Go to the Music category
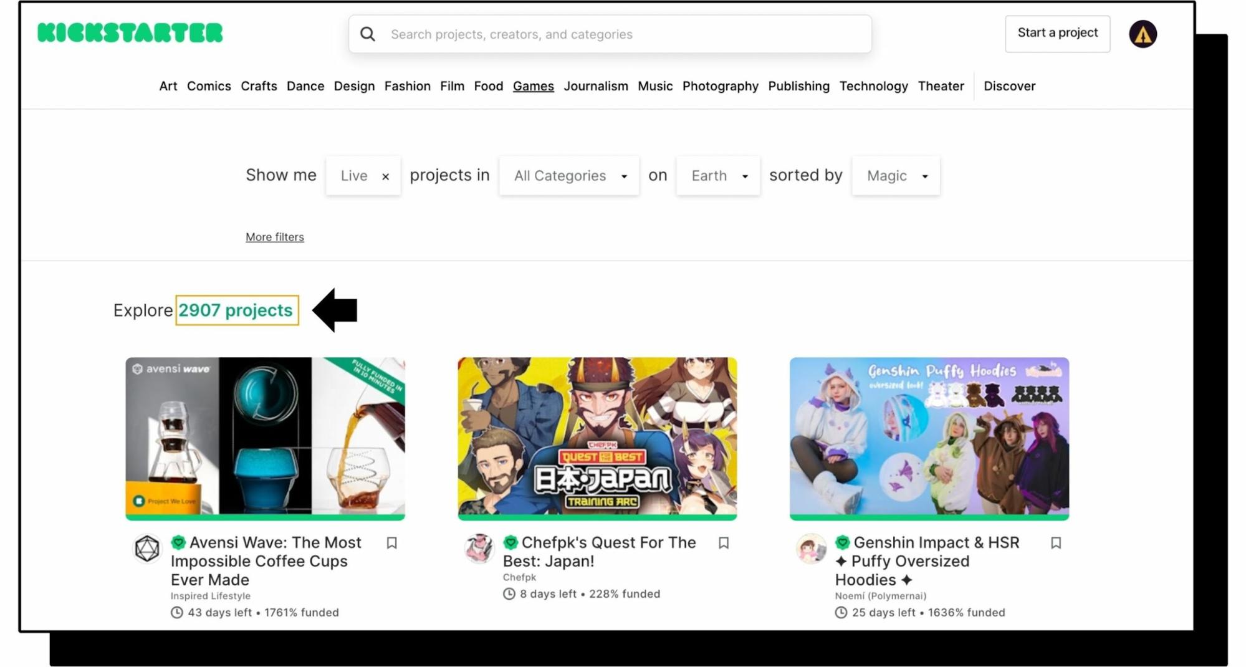 point(655,86)
